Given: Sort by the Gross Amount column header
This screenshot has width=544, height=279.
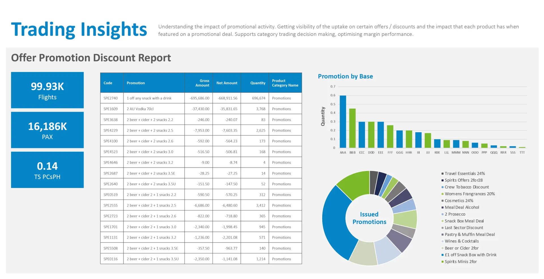Looking at the screenshot, I should click(x=202, y=83).
